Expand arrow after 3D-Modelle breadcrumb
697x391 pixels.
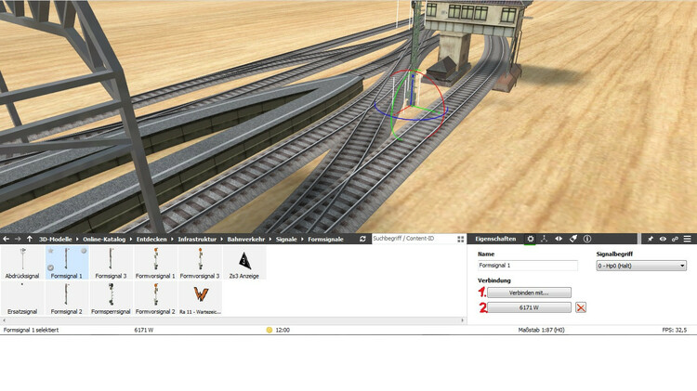pyautogui.click(x=77, y=239)
